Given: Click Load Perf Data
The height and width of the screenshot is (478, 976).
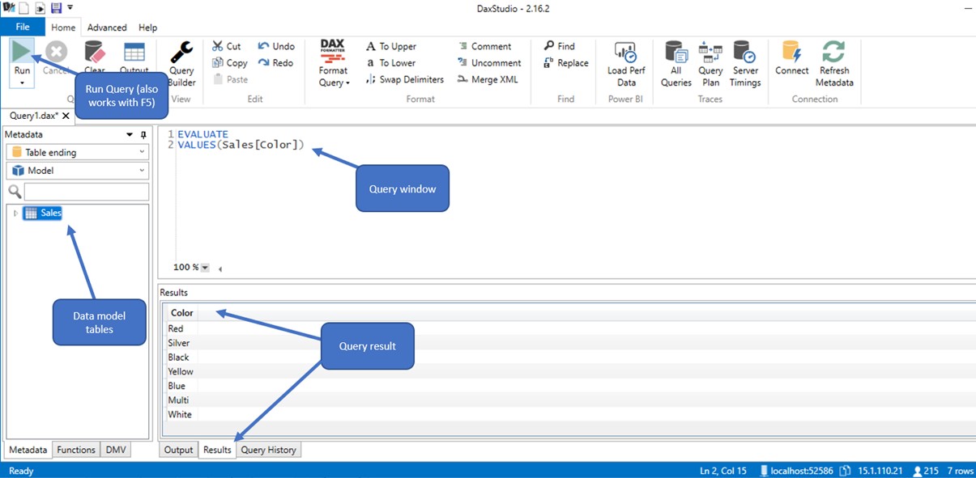Looking at the screenshot, I should point(626,64).
